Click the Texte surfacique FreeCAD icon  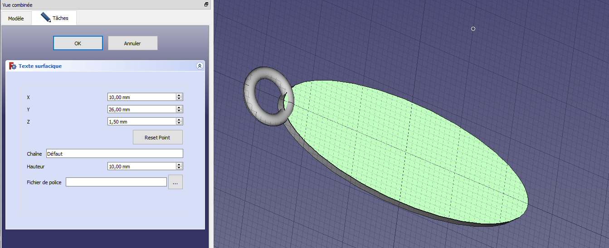[x=13, y=66]
